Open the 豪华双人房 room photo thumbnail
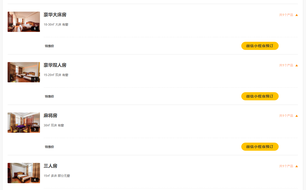306x190 pixels. click(24, 72)
